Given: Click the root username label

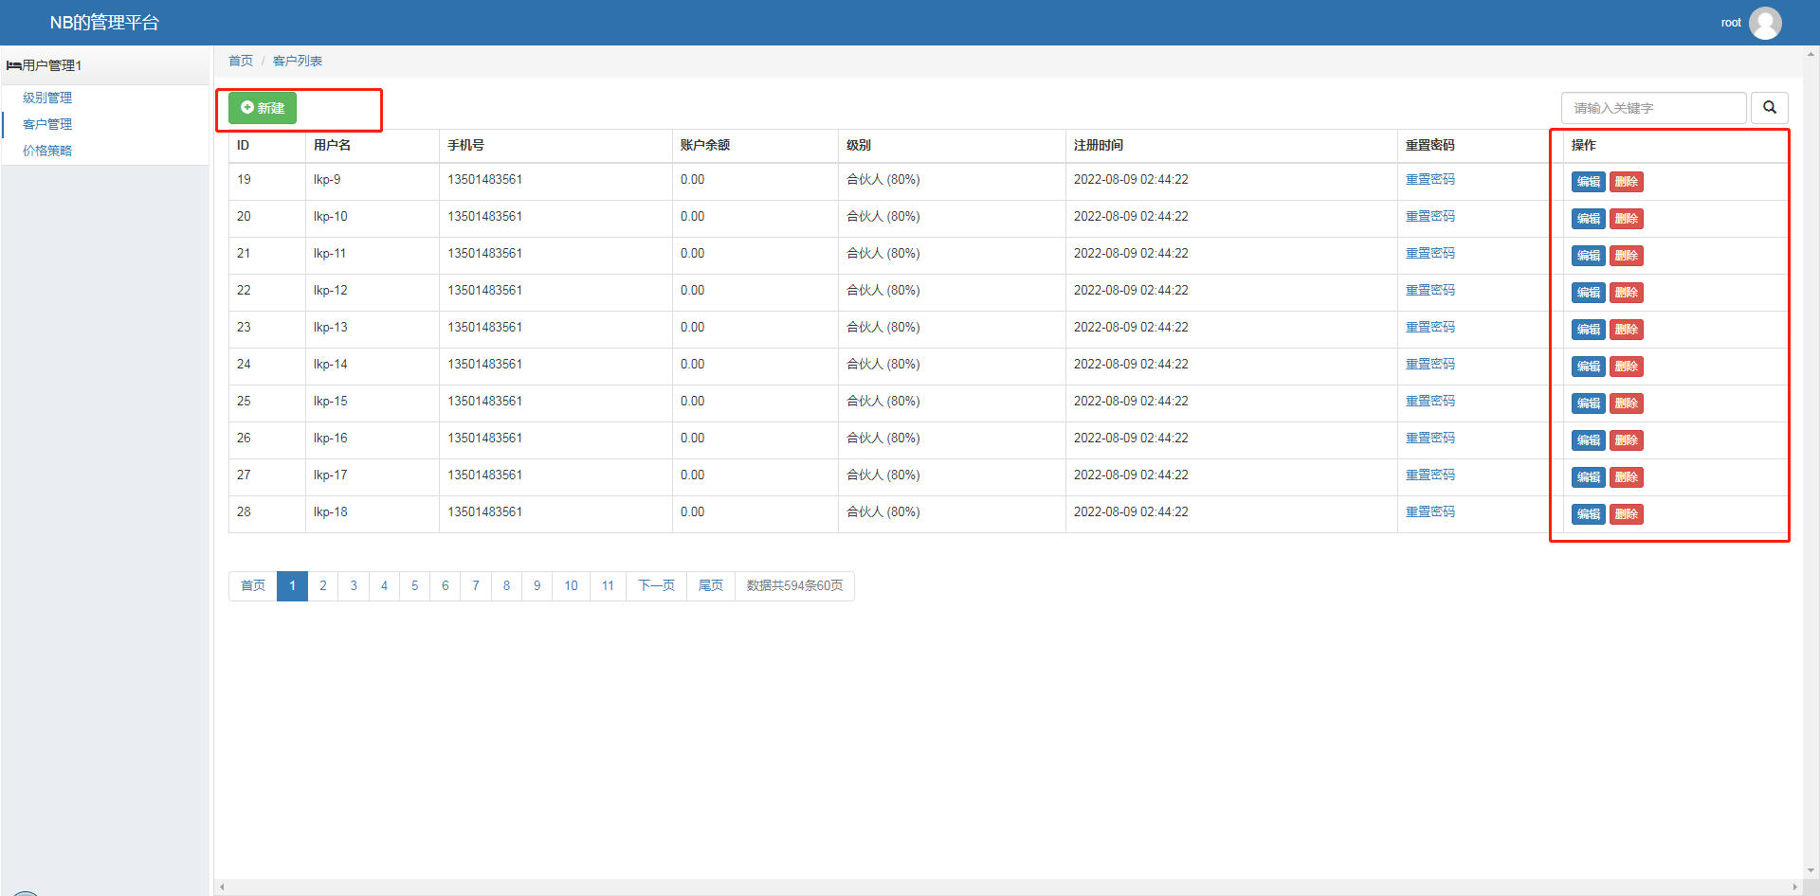Looking at the screenshot, I should pos(1731,23).
